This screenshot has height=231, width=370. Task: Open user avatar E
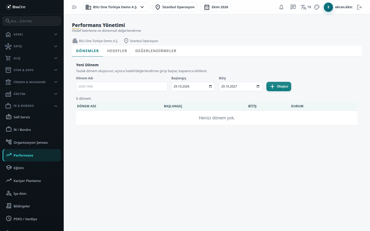pos(328,7)
